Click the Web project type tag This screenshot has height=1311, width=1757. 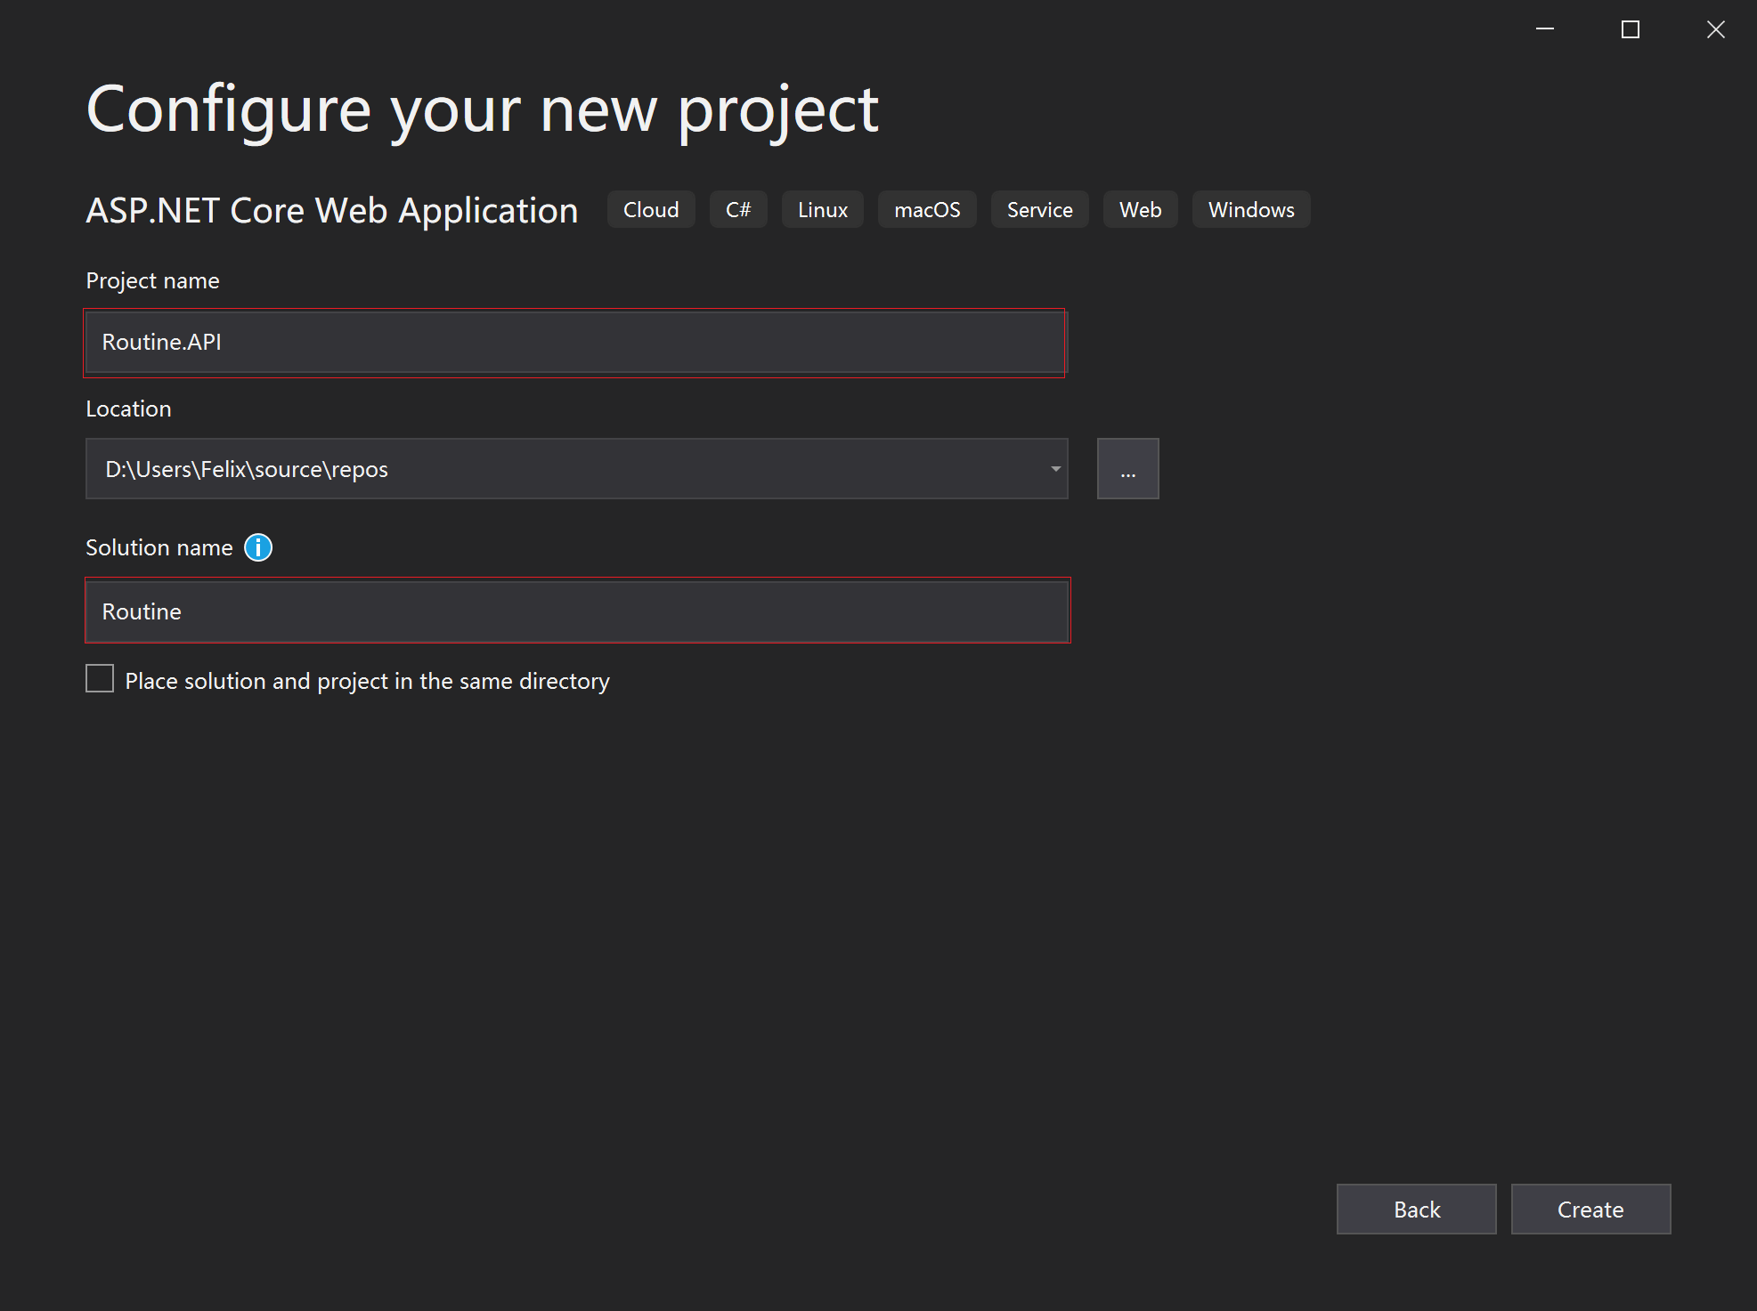click(1140, 210)
